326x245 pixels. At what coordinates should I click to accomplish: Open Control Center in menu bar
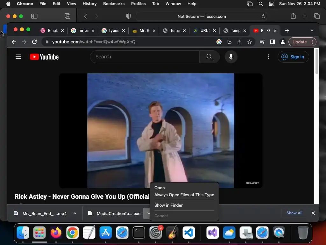click(271, 4)
